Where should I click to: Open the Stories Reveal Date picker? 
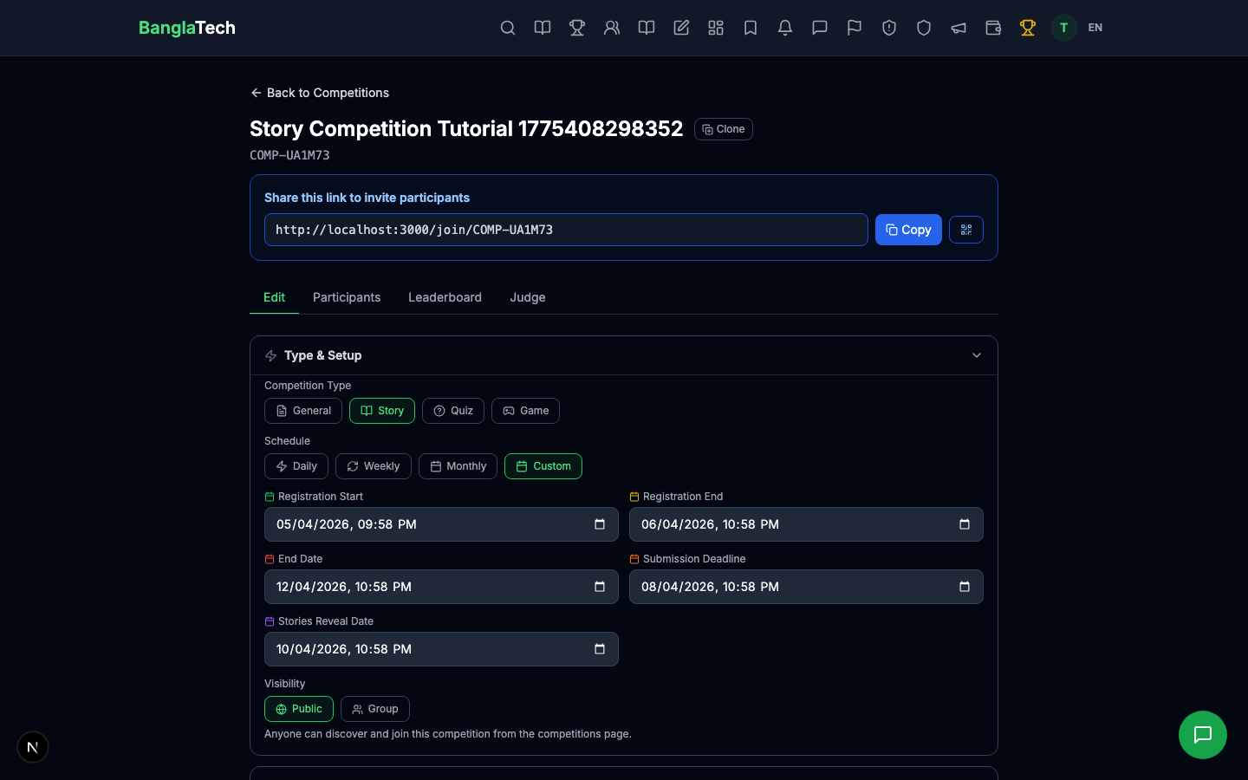click(x=599, y=649)
